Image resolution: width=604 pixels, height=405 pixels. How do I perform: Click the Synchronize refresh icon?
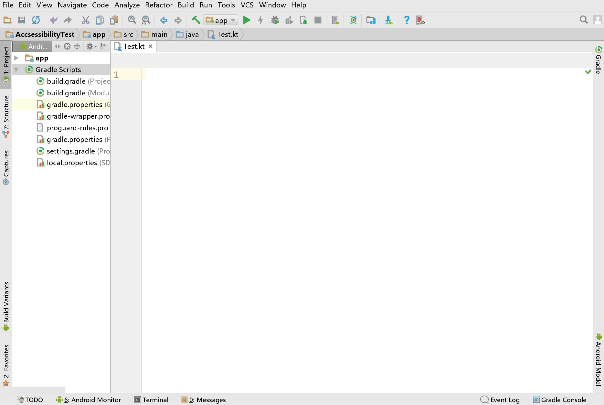[36, 20]
